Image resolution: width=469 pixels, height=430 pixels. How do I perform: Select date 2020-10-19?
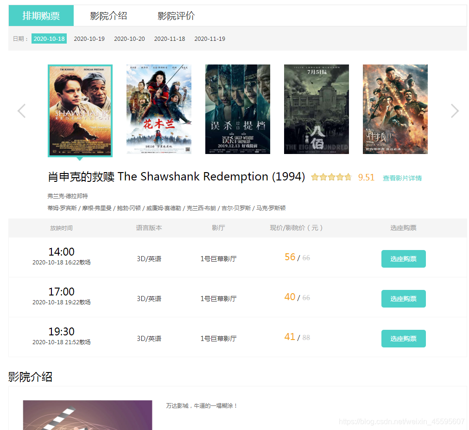(89, 39)
